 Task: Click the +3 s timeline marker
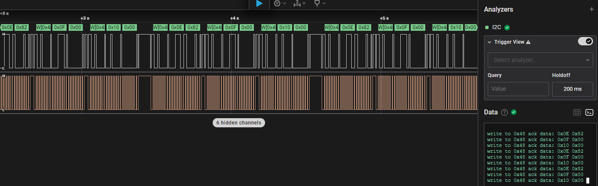[84, 18]
